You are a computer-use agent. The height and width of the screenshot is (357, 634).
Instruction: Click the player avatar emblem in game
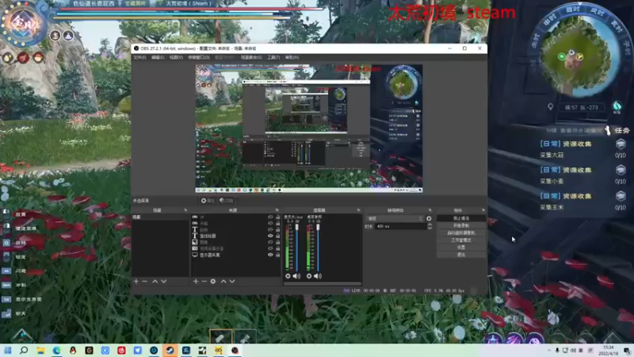[22, 23]
